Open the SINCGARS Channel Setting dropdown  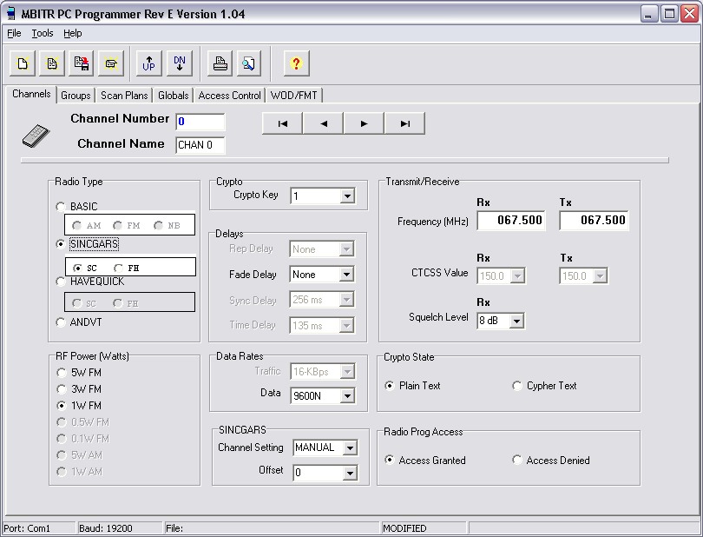[x=350, y=448]
